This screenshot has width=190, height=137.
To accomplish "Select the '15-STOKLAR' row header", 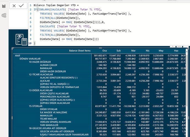I will (36, 106).
